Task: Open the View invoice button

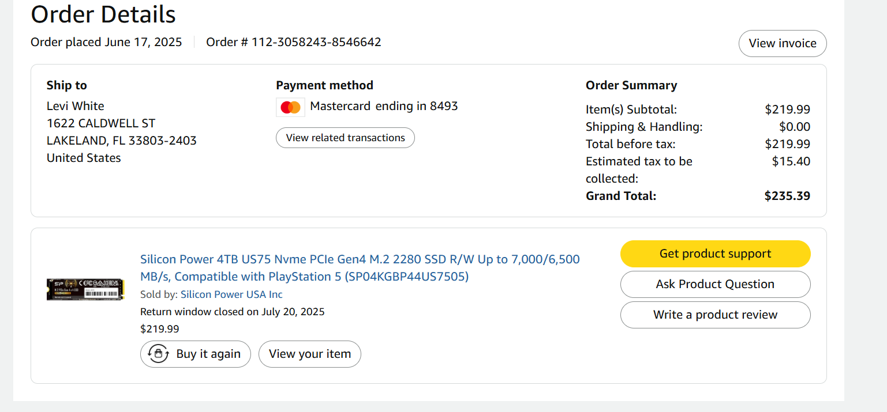Action: 782,43
